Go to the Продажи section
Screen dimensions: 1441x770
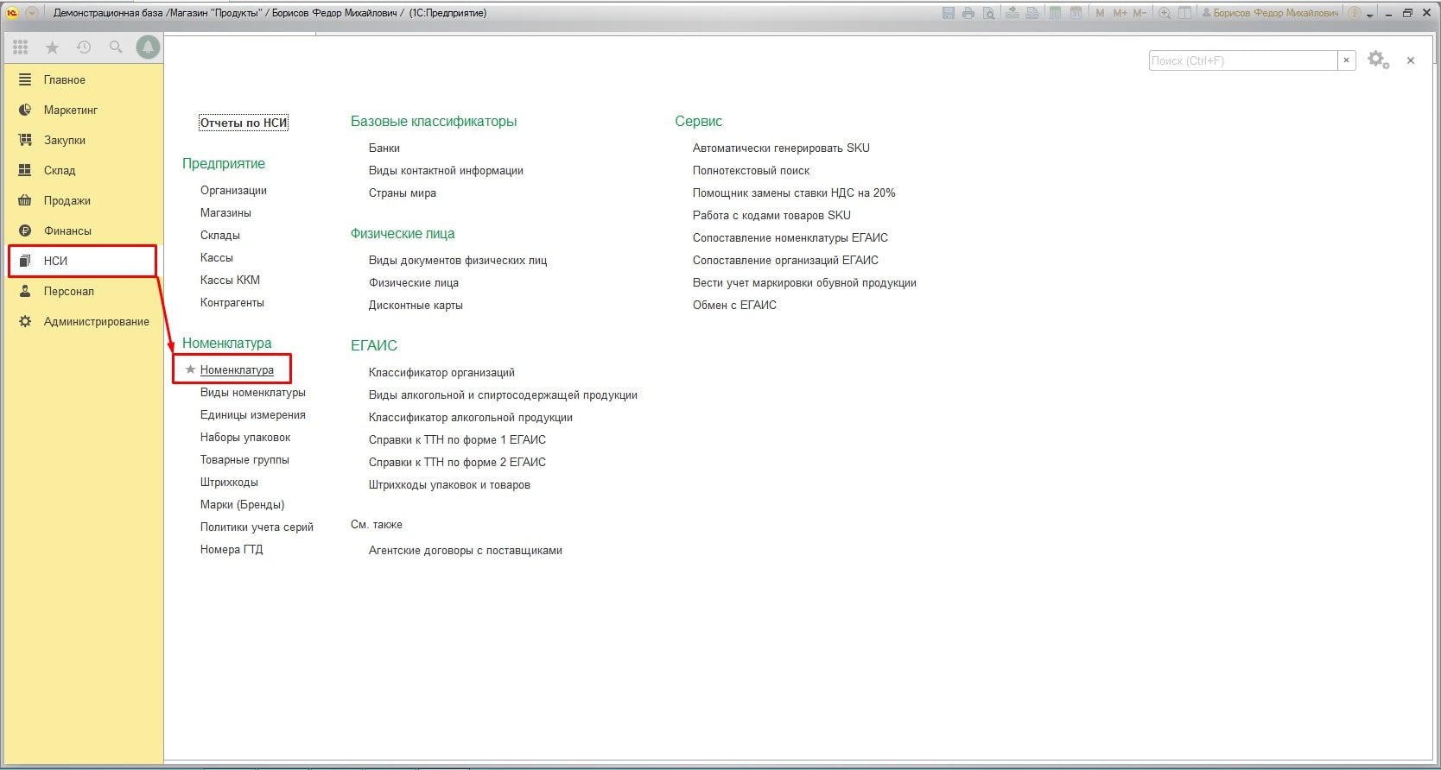click(x=67, y=200)
